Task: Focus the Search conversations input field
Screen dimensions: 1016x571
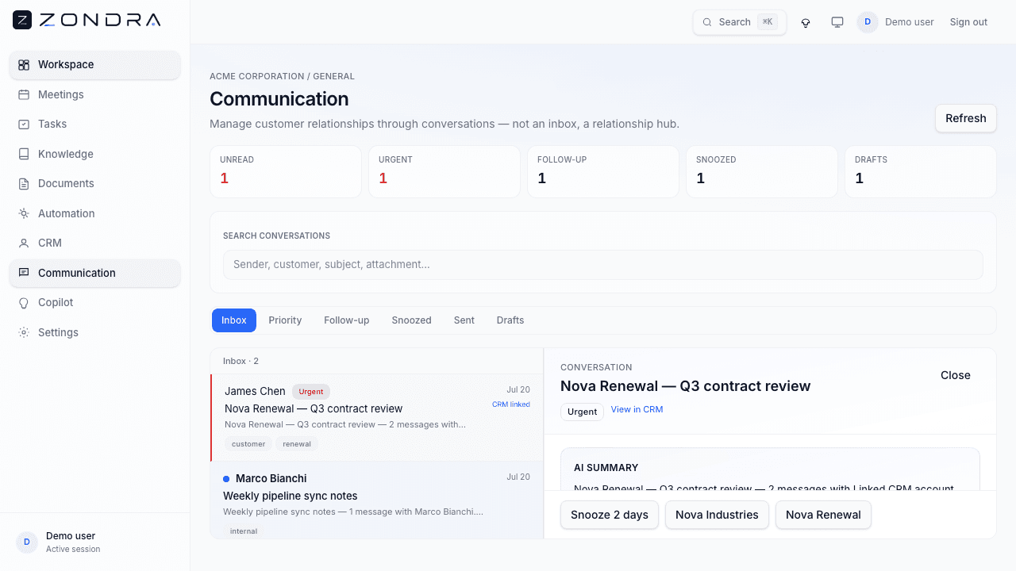Action: pos(603,265)
